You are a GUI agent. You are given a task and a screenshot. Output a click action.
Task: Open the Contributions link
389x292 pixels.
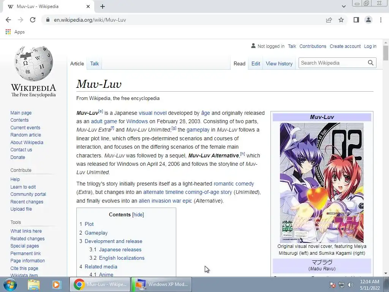313,46
